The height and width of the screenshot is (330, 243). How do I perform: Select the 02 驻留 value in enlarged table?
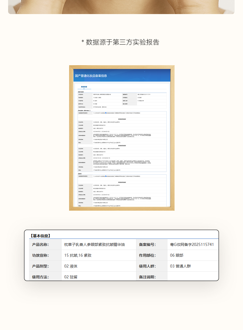click(71, 277)
